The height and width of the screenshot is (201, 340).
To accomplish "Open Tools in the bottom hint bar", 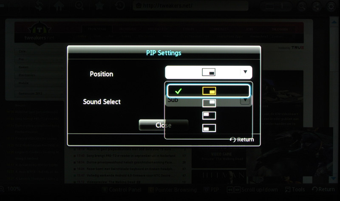I will (x=295, y=190).
